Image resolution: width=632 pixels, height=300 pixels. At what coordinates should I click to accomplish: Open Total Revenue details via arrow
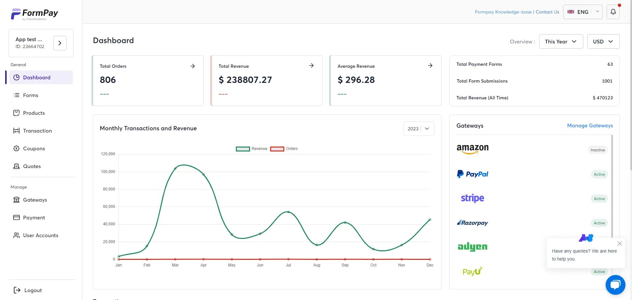tap(311, 65)
